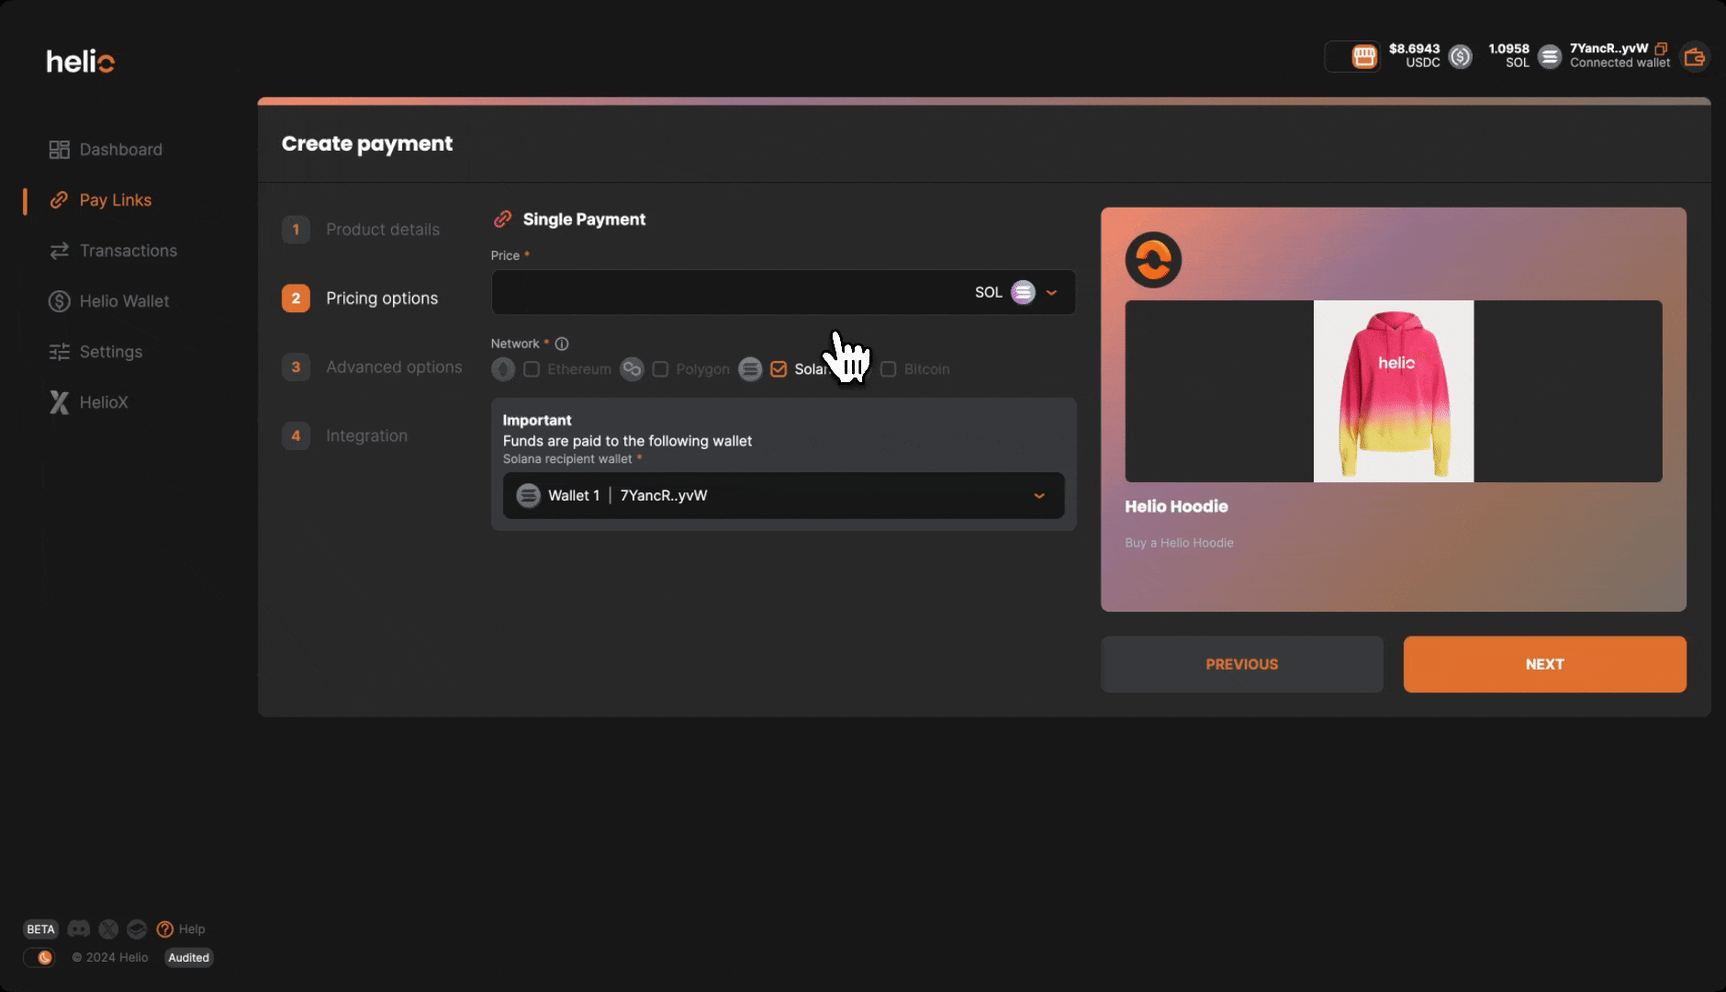Go to Dashboard in the sidebar
Viewport: 1726px width, 992px height.
106,150
